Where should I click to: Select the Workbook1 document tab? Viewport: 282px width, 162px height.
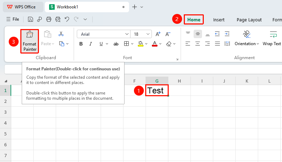click(x=87, y=7)
